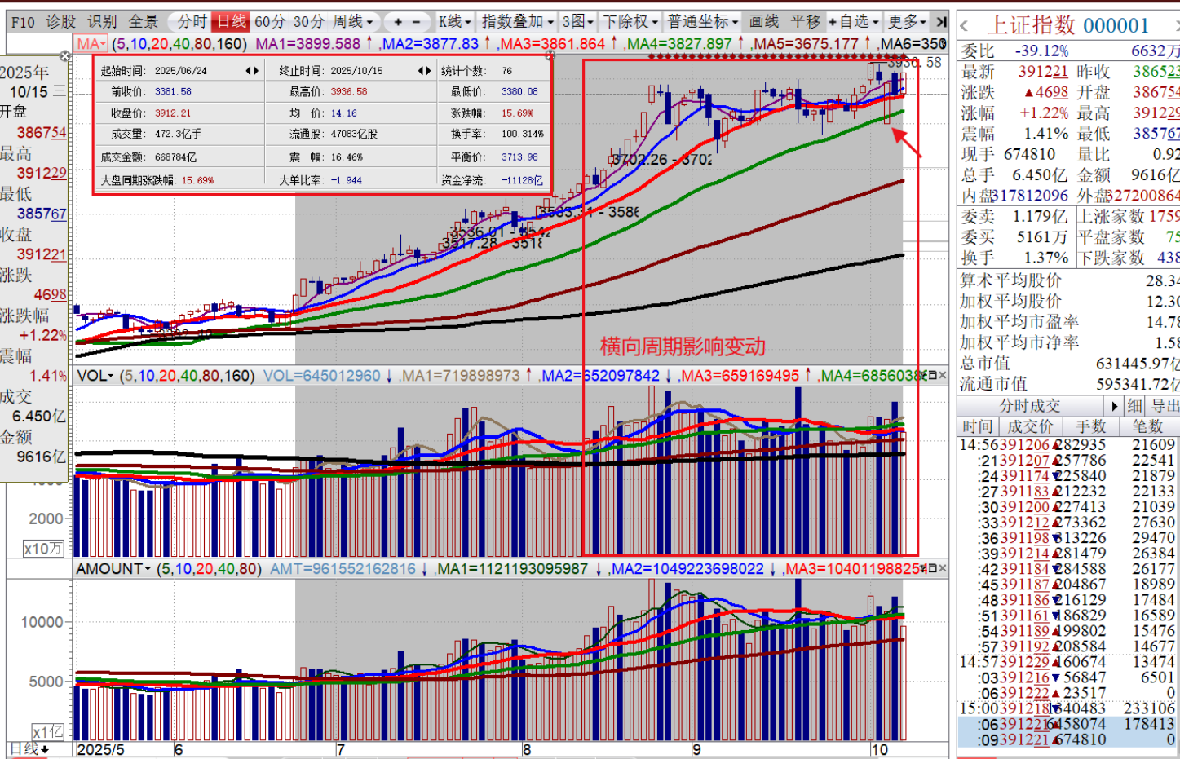1180x759 pixels.
Task: Switch to 分时 intraday chart view
Action: tap(192, 22)
